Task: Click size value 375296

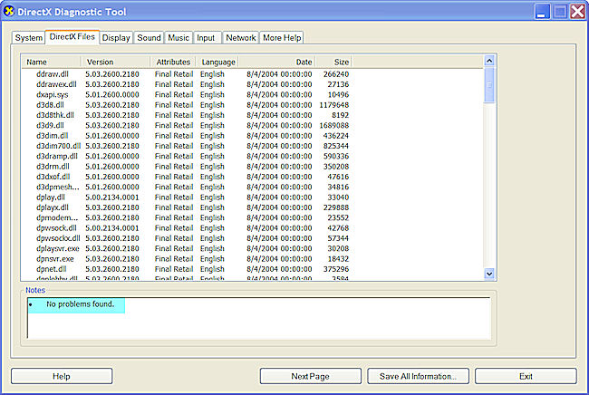Action: pos(336,269)
